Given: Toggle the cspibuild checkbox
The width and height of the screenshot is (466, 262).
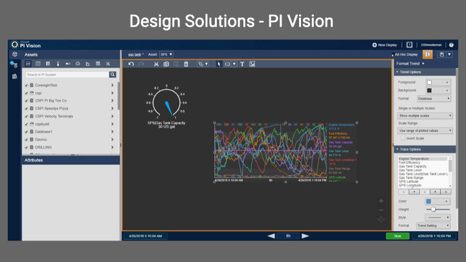Looking at the screenshot, I should pos(27,124).
